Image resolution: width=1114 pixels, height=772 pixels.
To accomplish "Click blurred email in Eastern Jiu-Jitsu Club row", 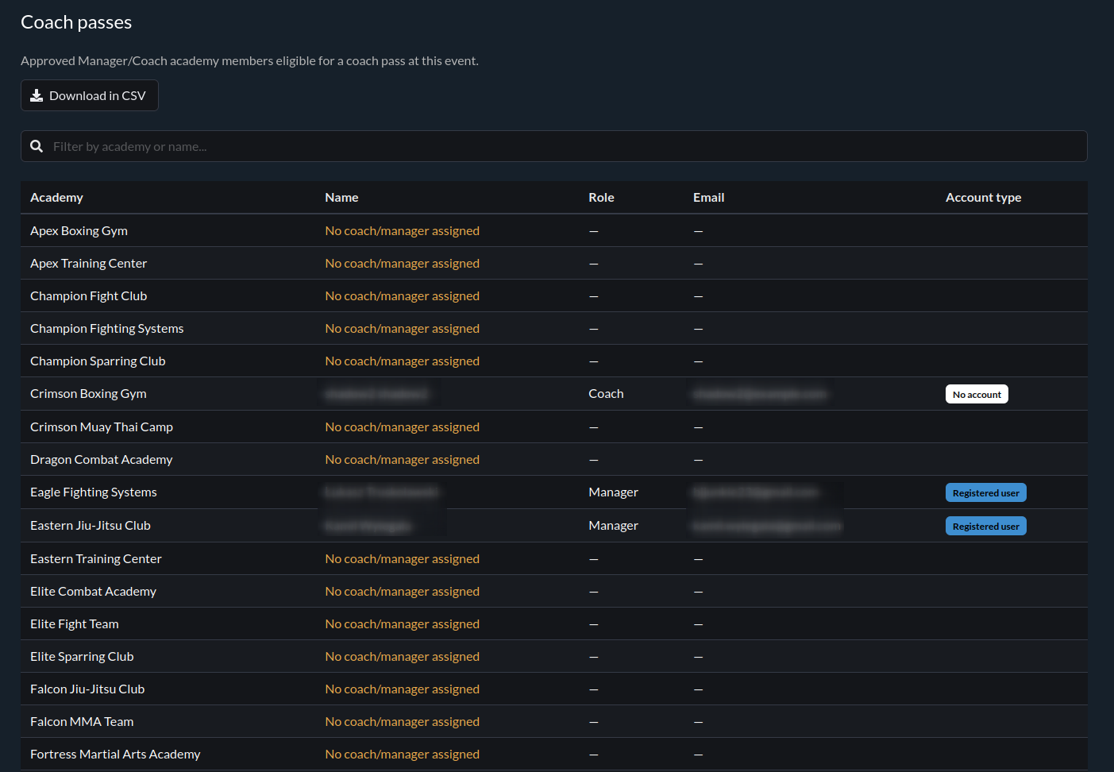I will [x=767, y=526].
